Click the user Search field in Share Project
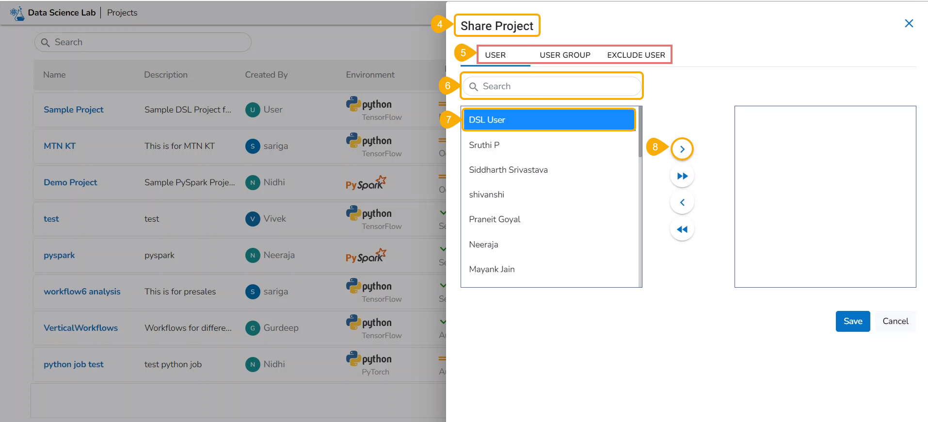The image size is (928, 422). 552,86
